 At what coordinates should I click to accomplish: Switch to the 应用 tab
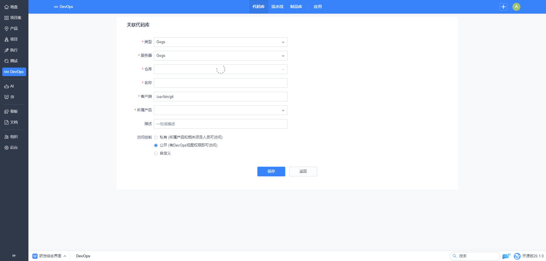point(318,7)
